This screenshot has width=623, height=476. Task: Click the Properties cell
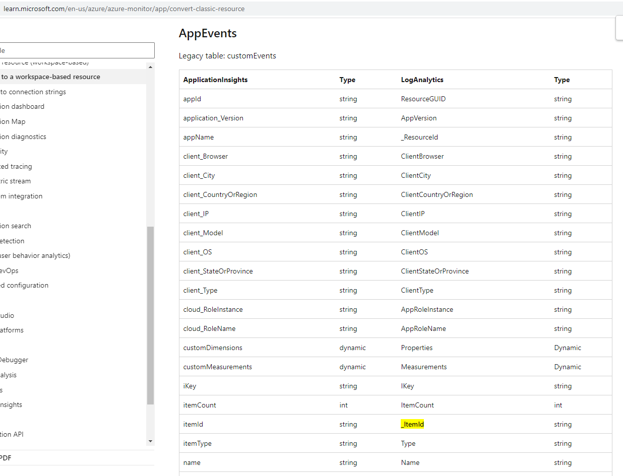417,348
